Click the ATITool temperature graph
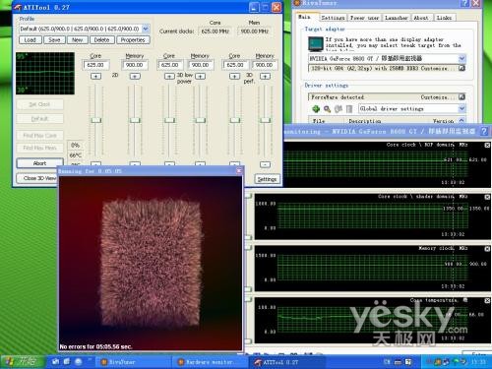Screen dimensions: 492x369 [x=45, y=73]
